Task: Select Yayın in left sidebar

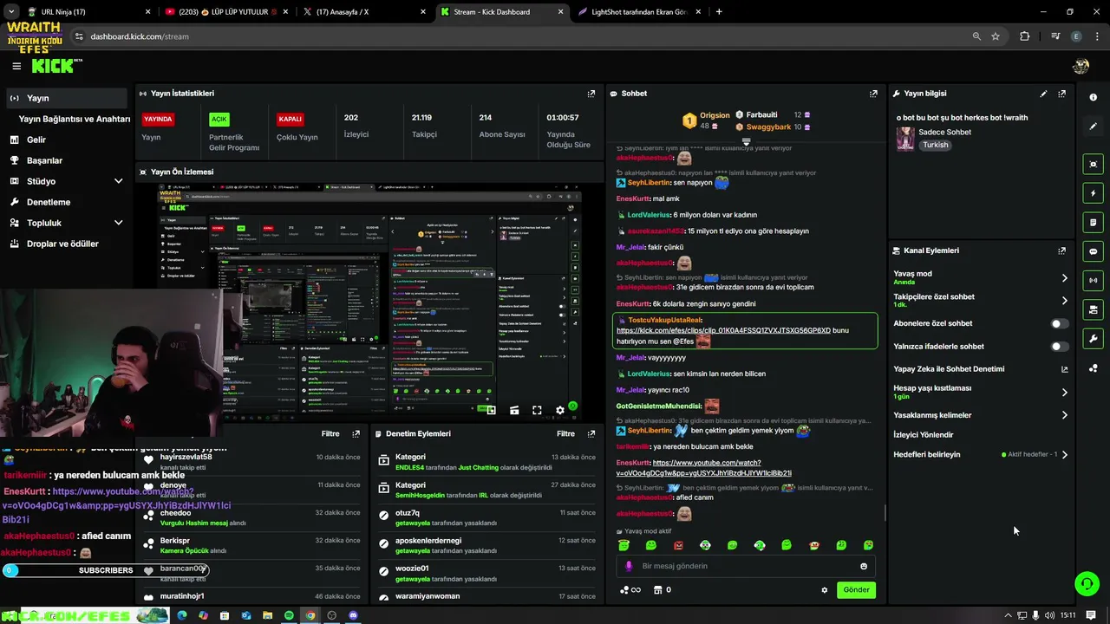Action: pos(65,98)
